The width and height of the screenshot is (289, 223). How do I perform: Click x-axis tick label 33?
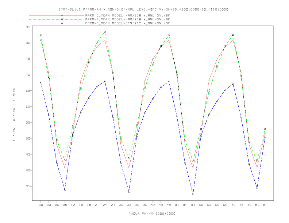pyautogui.click(x=129, y=205)
